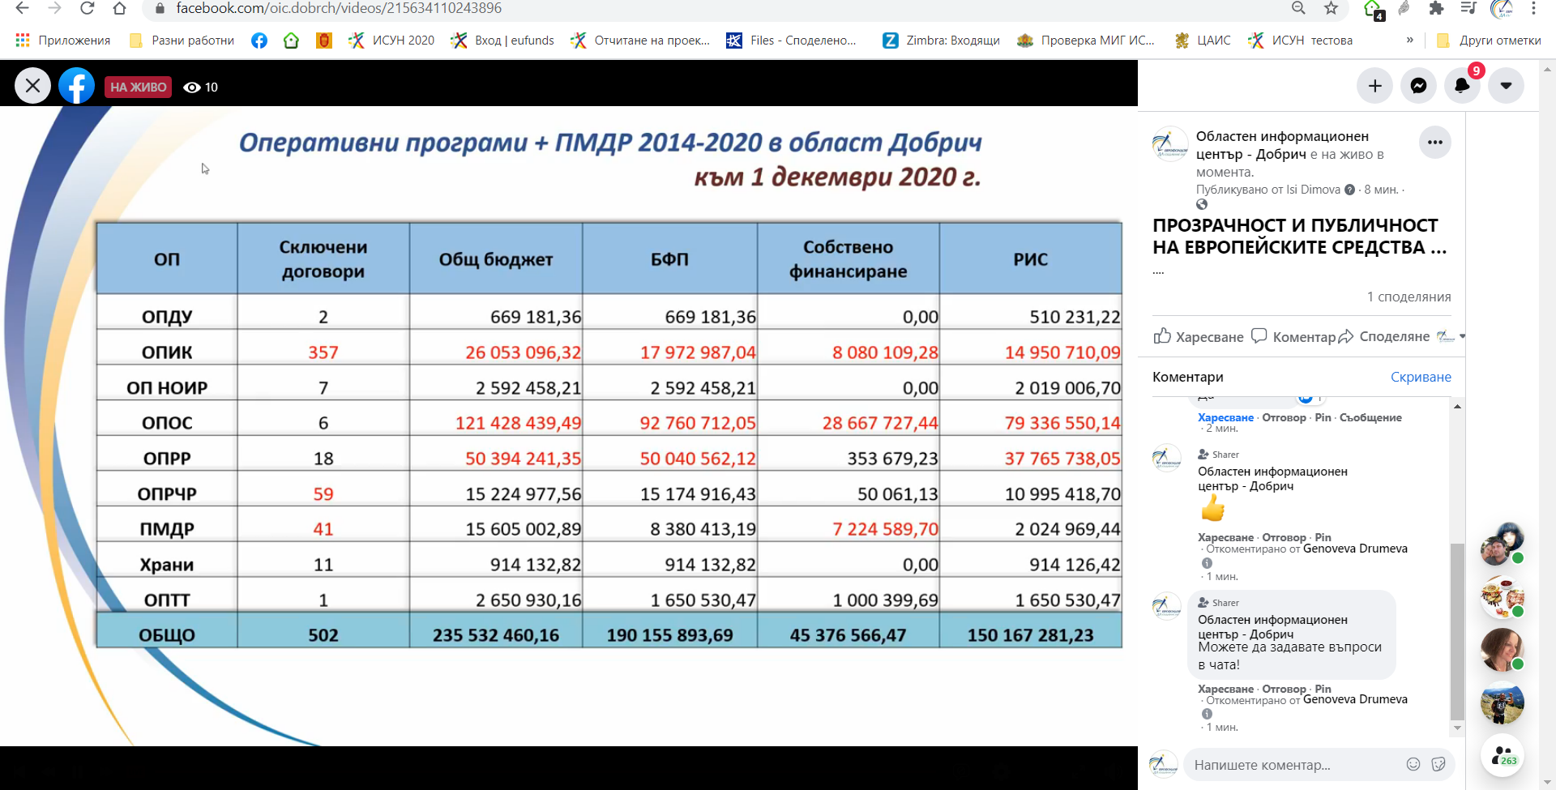This screenshot has width=1556, height=790.
Task: Click the address bar URL
Action: click(339, 8)
